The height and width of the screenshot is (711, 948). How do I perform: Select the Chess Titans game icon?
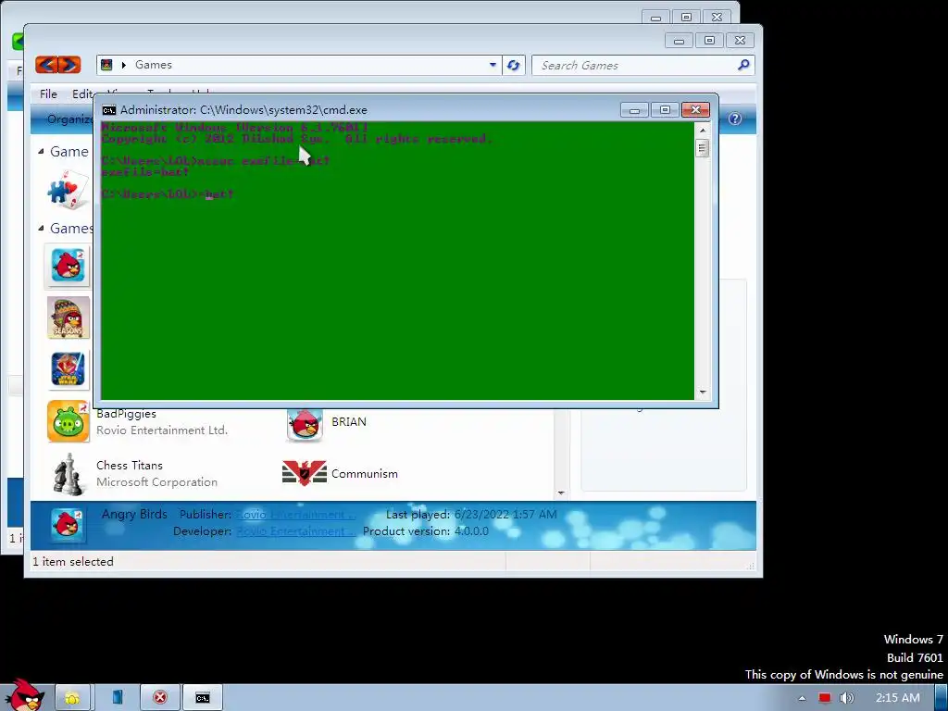68,473
